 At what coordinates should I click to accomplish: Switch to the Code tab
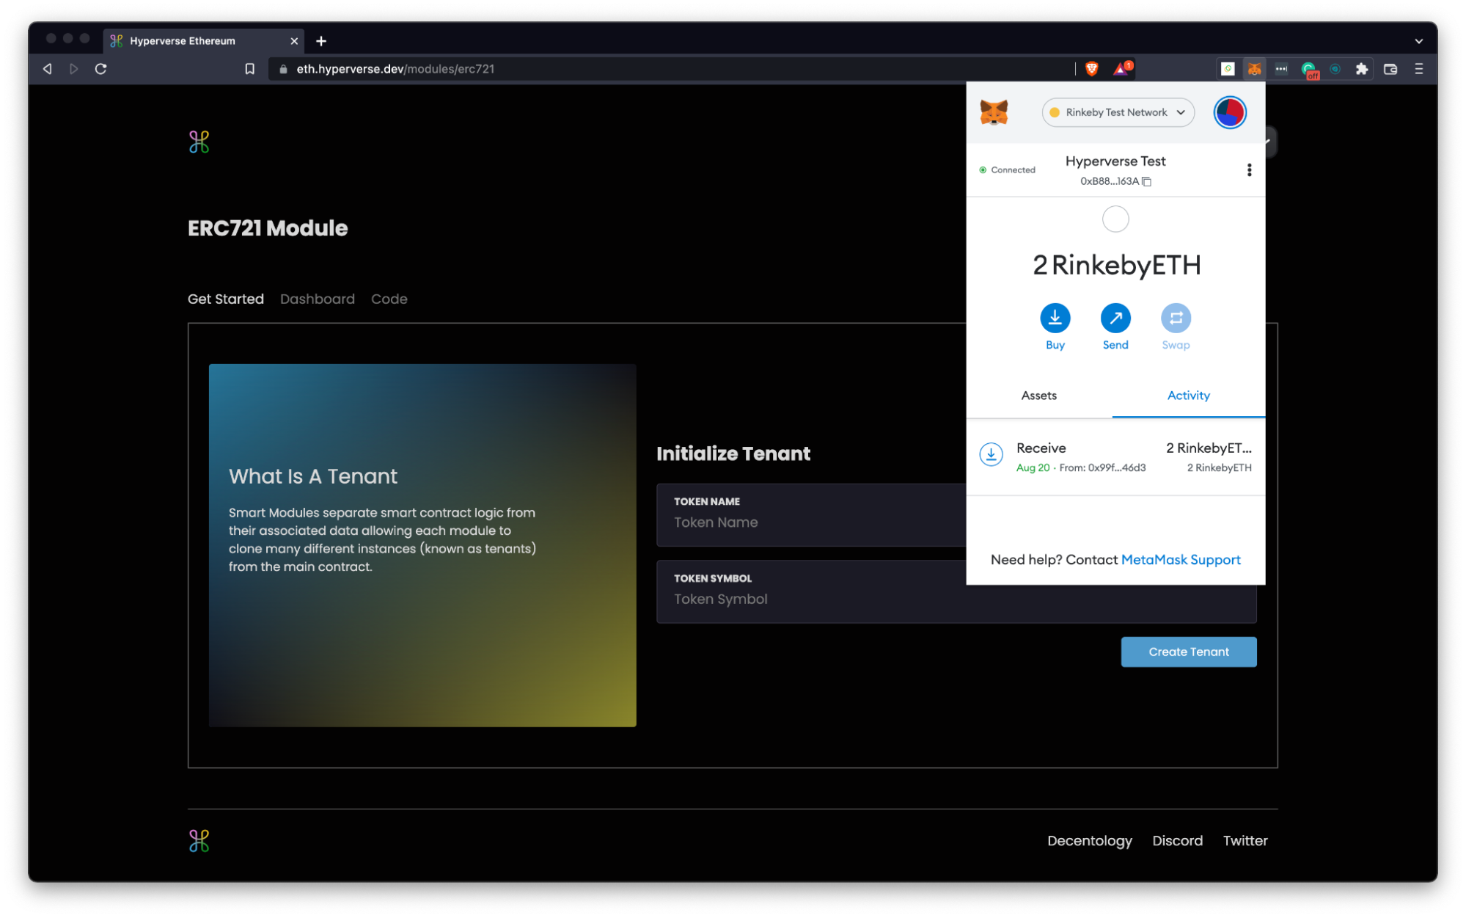(389, 299)
